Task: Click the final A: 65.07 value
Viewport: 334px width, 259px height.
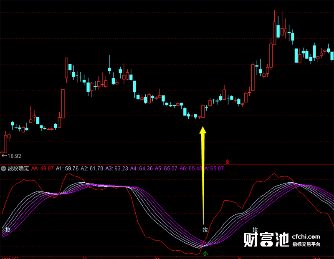Action: point(214,168)
